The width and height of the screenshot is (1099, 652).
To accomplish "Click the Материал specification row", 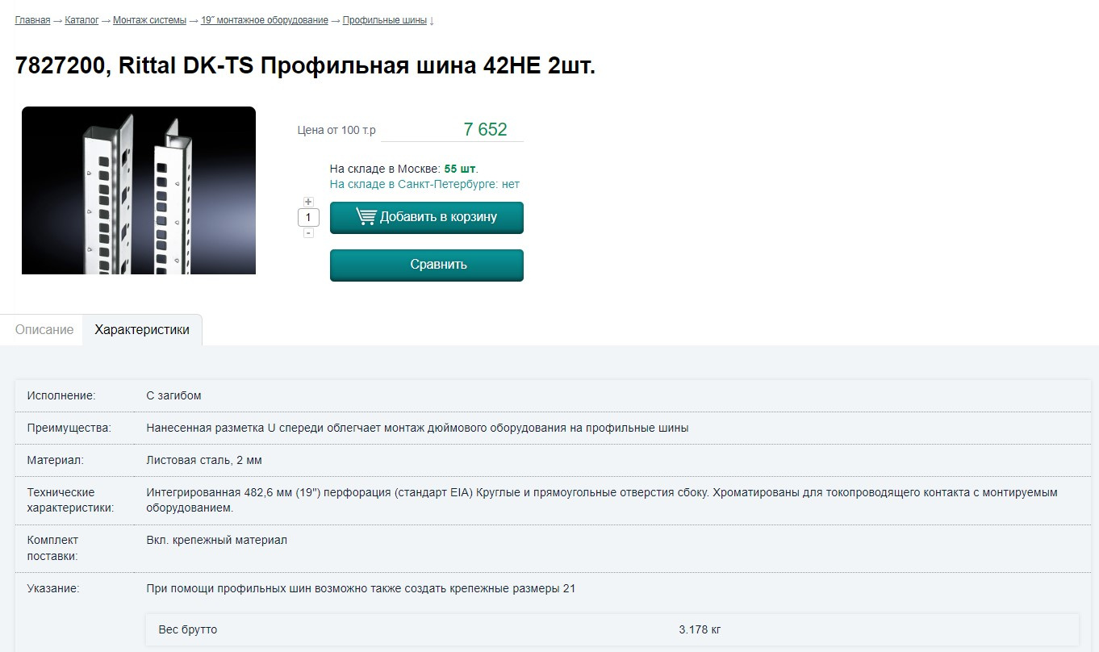I will (549, 460).
